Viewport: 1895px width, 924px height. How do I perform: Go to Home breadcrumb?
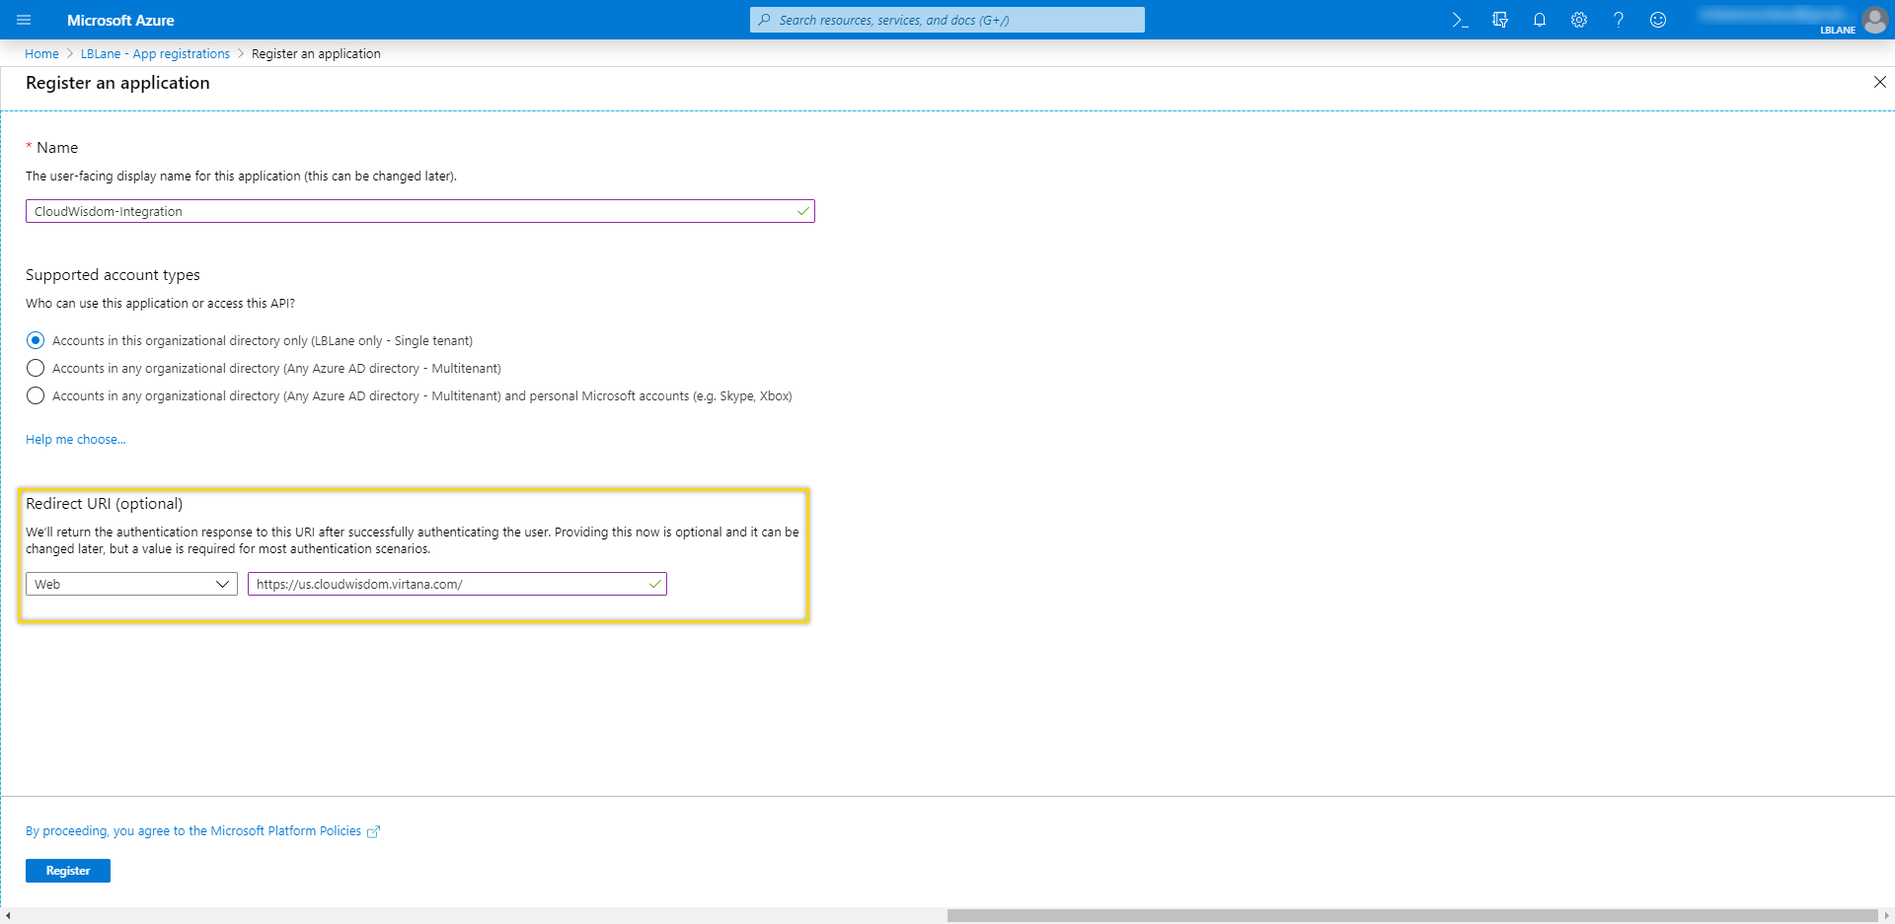tap(41, 53)
